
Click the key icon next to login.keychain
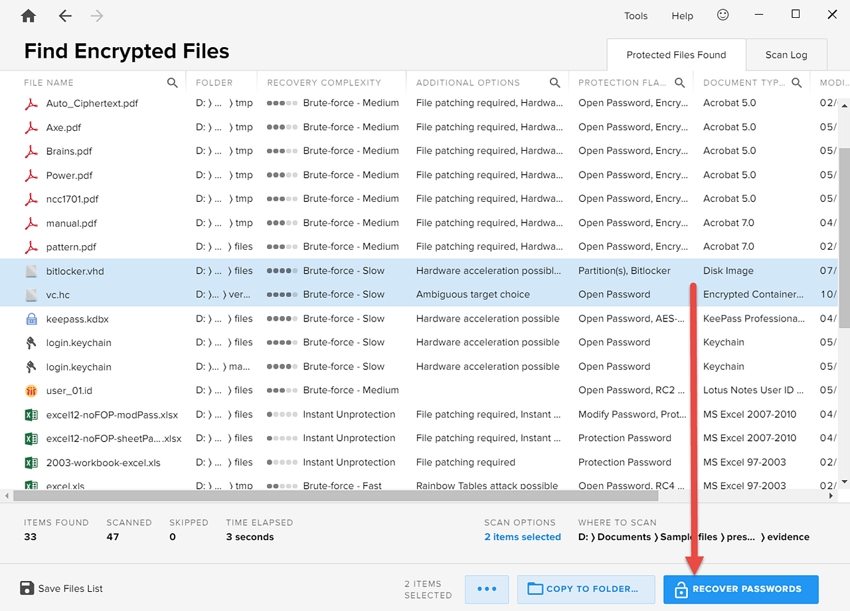tap(31, 342)
